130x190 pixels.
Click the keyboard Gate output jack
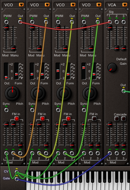pos(17,179)
